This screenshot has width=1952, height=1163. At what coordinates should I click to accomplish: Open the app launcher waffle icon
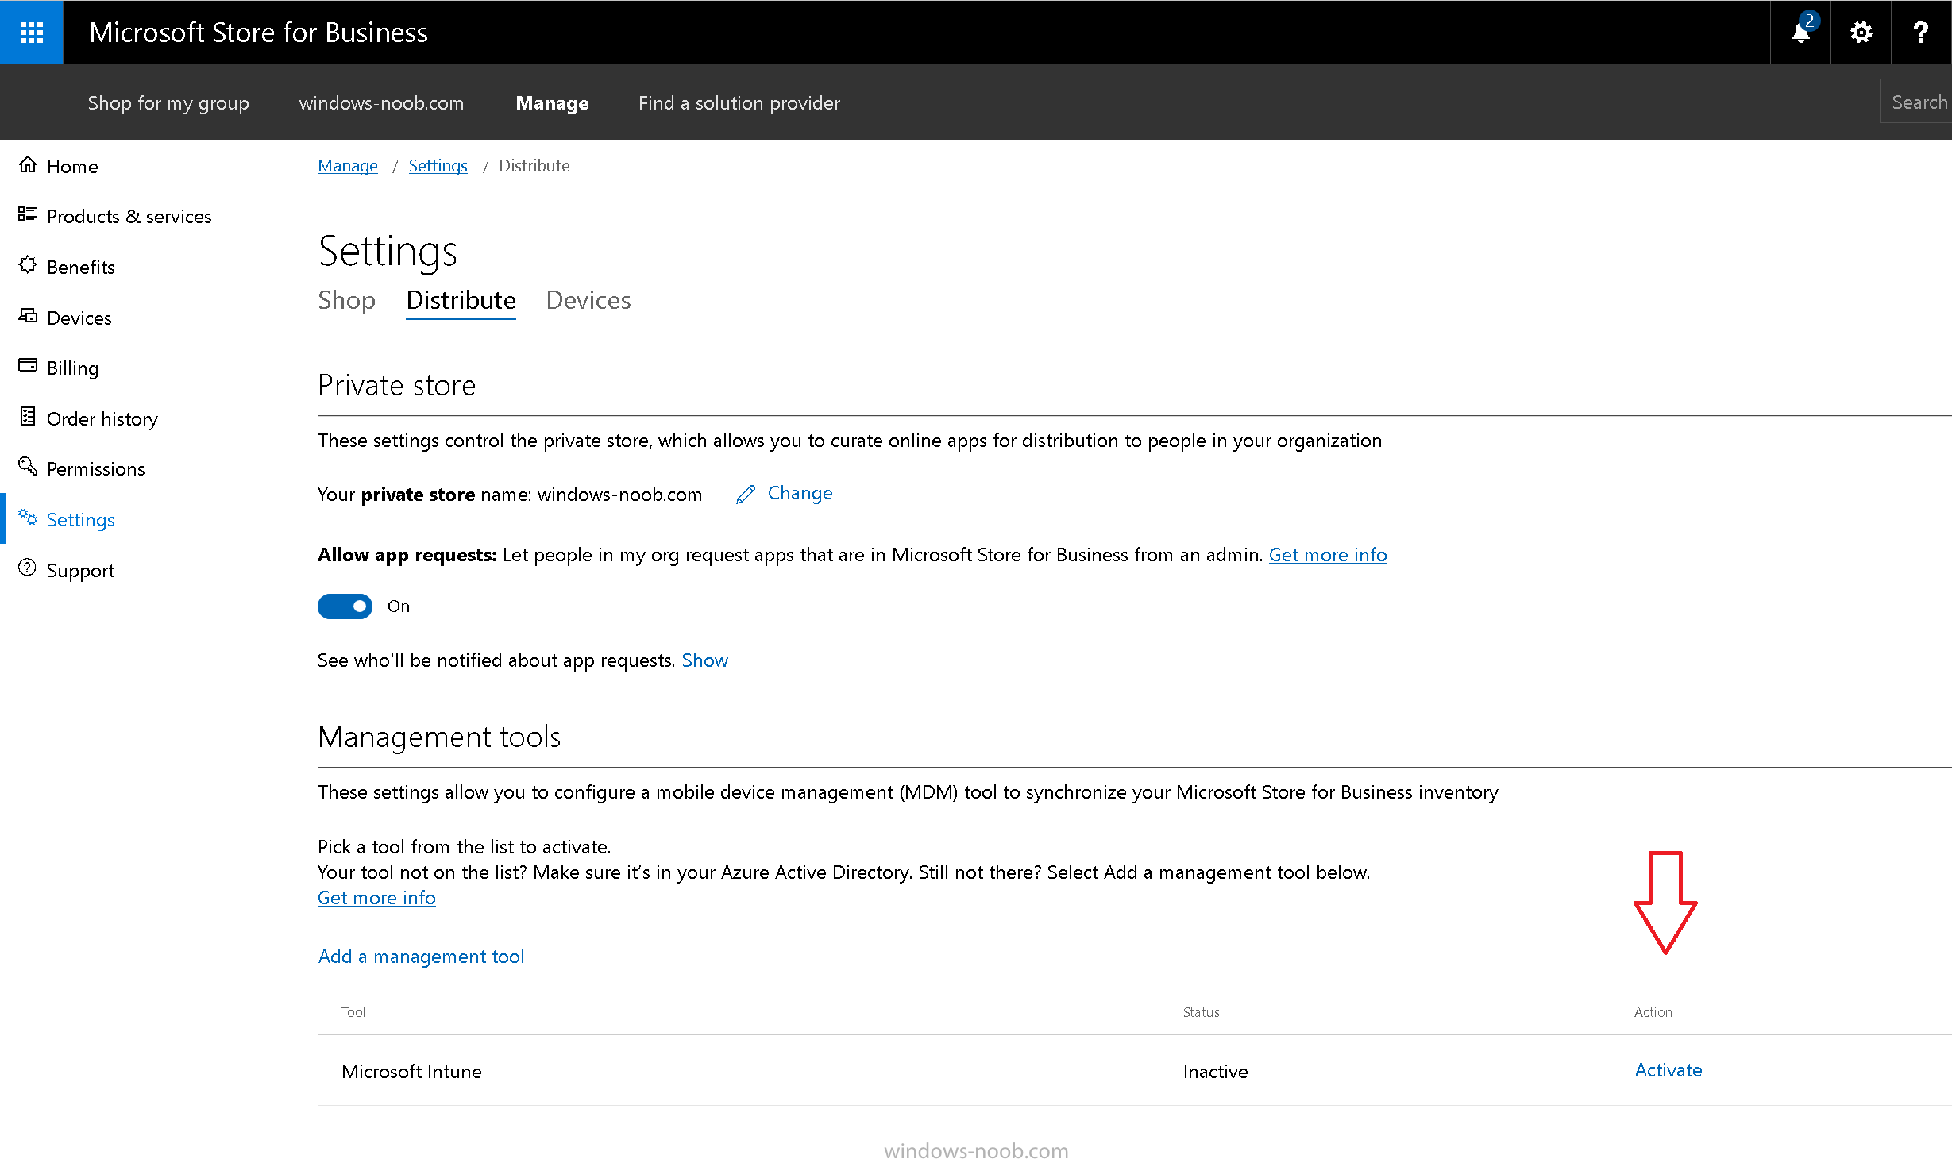tap(32, 32)
